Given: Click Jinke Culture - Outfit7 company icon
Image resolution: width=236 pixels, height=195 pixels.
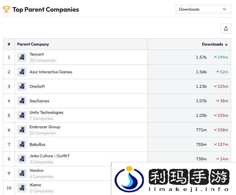Looking at the screenshot, I should pyautogui.click(x=22, y=159).
